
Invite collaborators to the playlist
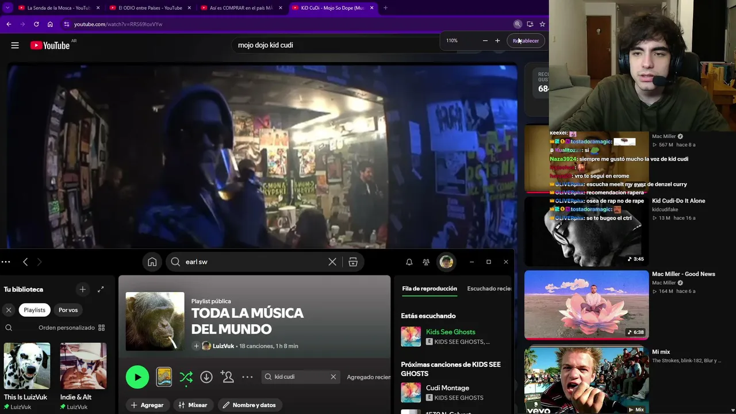pos(227,377)
